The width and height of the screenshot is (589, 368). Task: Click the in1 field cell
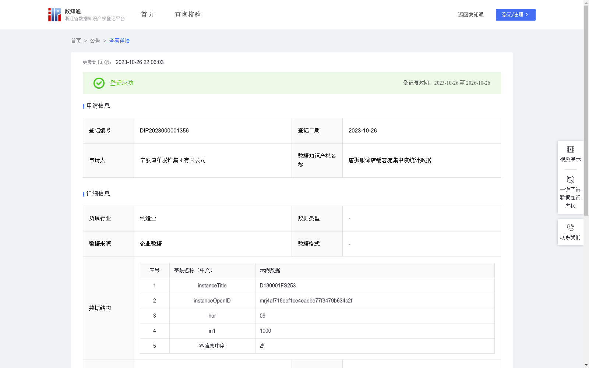tap(212, 331)
